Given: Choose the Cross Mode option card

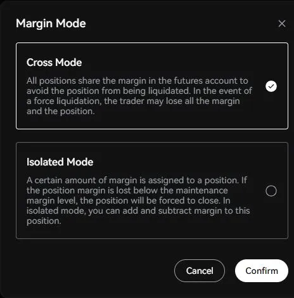Looking at the screenshot, I should 152,86.
